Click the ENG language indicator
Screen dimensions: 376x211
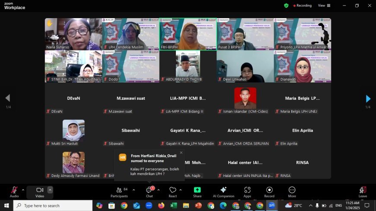[338, 205]
